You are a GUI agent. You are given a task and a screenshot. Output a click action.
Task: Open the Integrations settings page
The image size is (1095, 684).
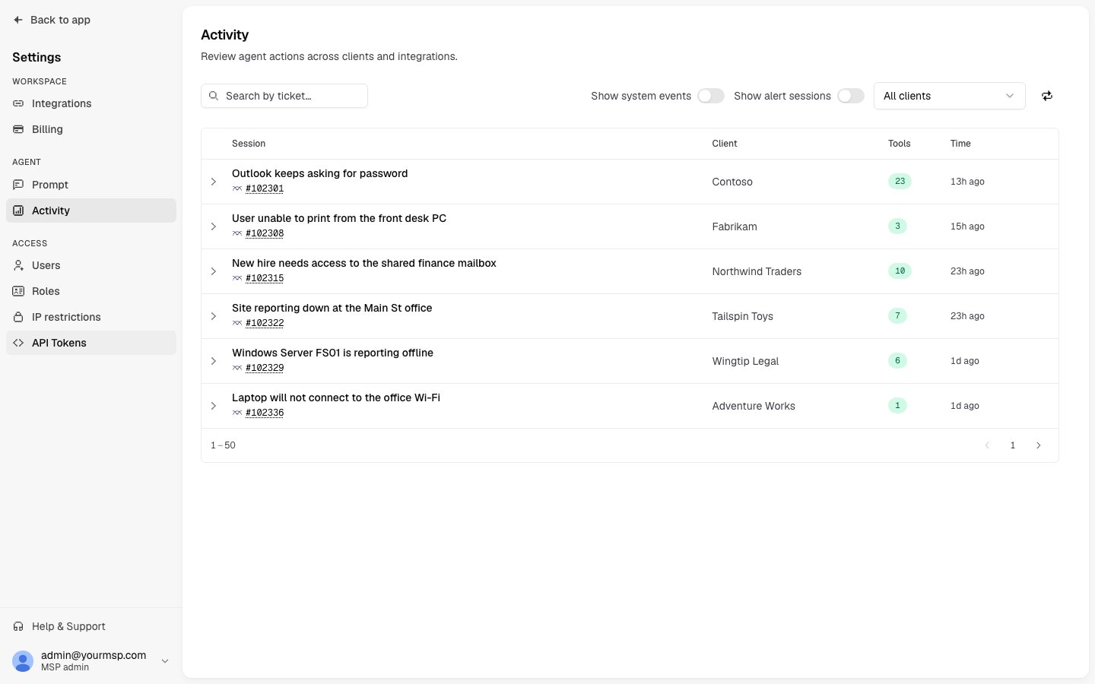tap(91, 103)
